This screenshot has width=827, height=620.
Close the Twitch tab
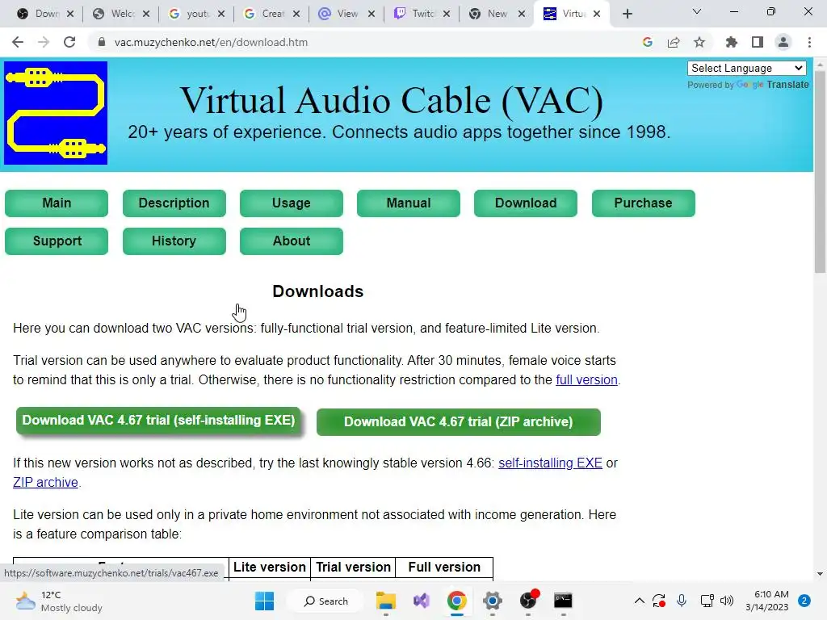(447, 15)
